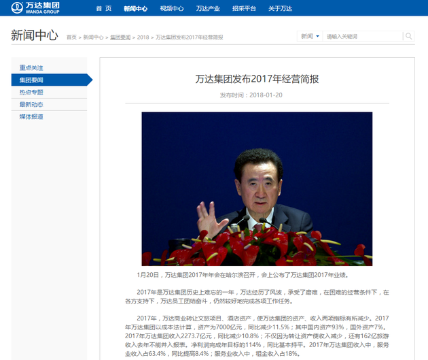Click the paragraph beginning 1月20日

[x=243, y=275]
